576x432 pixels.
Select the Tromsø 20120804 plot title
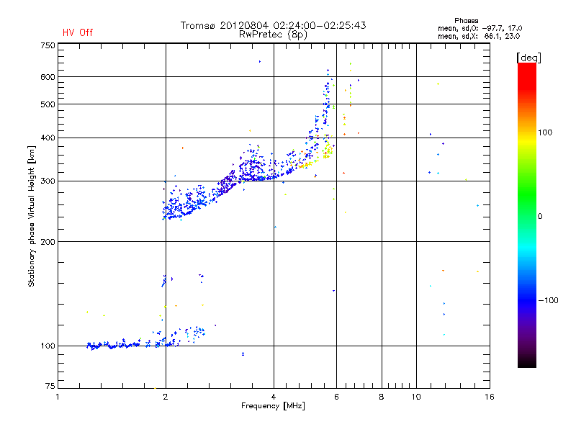pyautogui.click(x=273, y=25)
